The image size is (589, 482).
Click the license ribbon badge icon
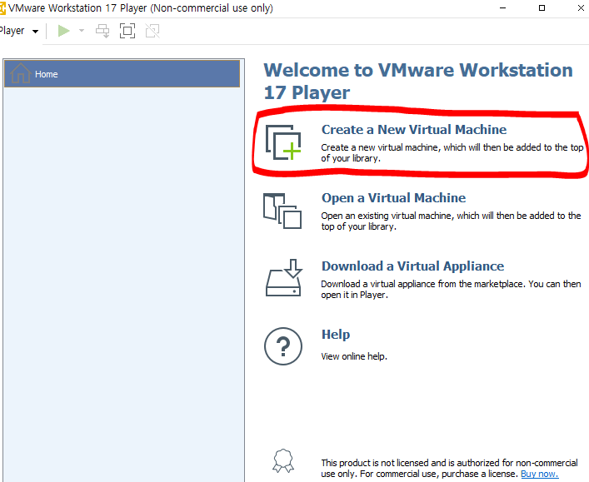pyautogui.click(x=283, y=460)
